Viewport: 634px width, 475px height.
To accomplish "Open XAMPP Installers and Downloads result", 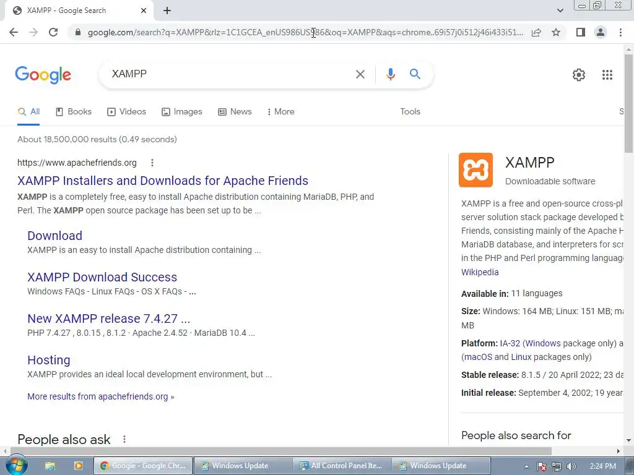I will click(163, 181).
